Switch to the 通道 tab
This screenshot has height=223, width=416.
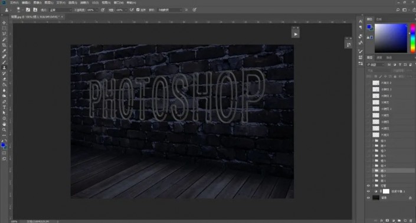[379, 58]
